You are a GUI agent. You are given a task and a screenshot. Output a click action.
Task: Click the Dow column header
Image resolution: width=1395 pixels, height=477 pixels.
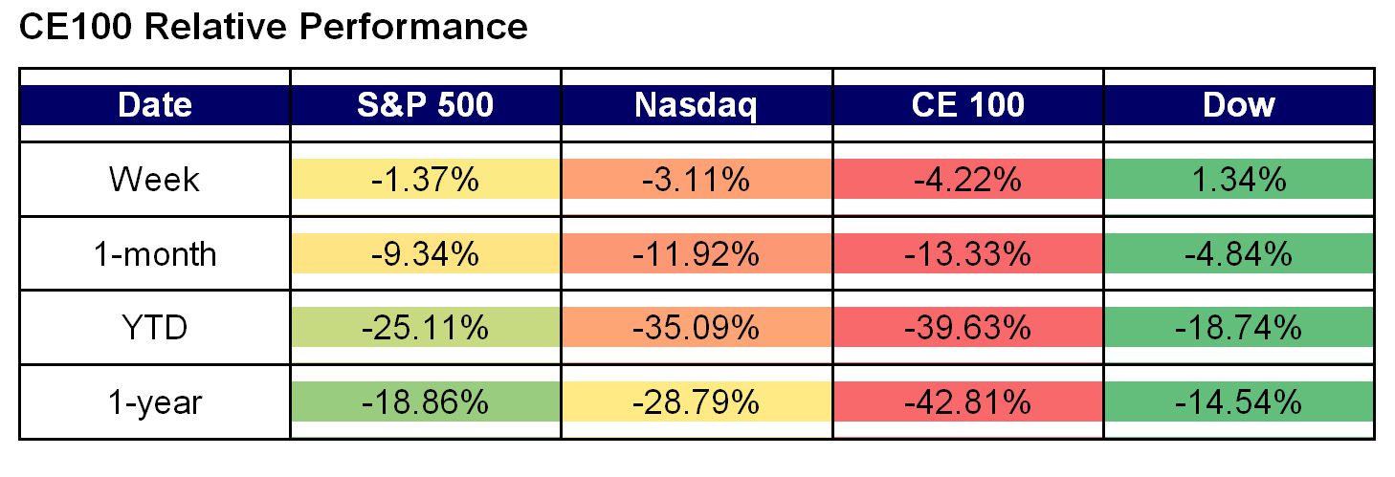(1238, 105)
